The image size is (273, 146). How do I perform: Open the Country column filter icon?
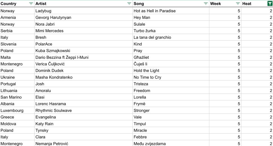(31, 4)
